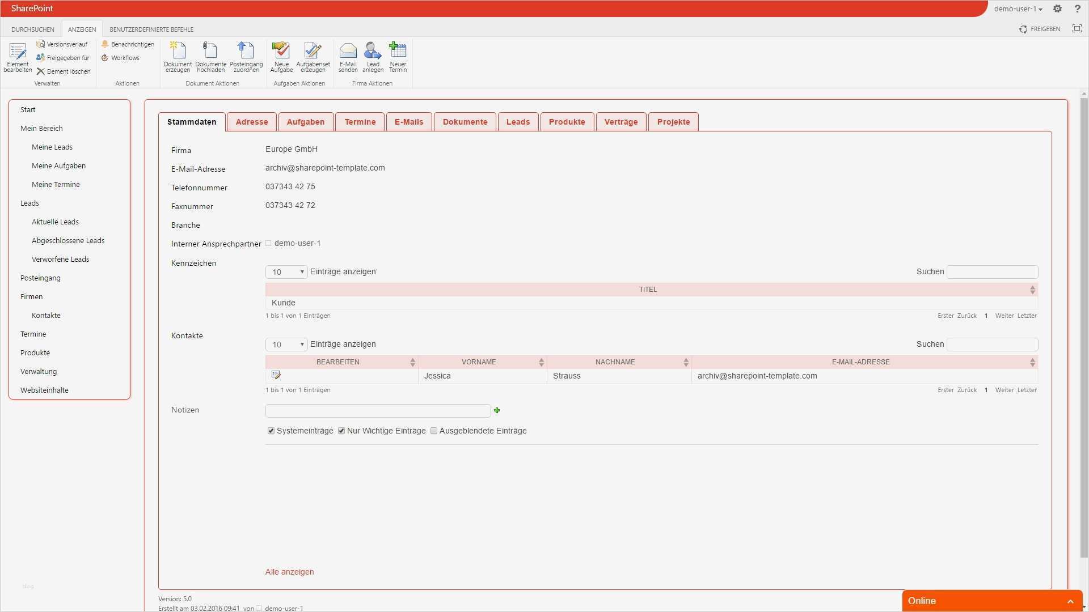
Task: Schedule a Neuer Termin appointment
Action: tap(398, 57)
